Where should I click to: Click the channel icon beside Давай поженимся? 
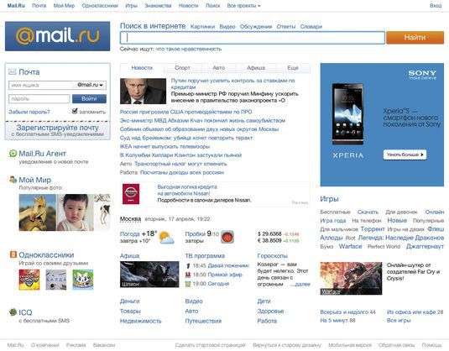(x=188, y=266)
